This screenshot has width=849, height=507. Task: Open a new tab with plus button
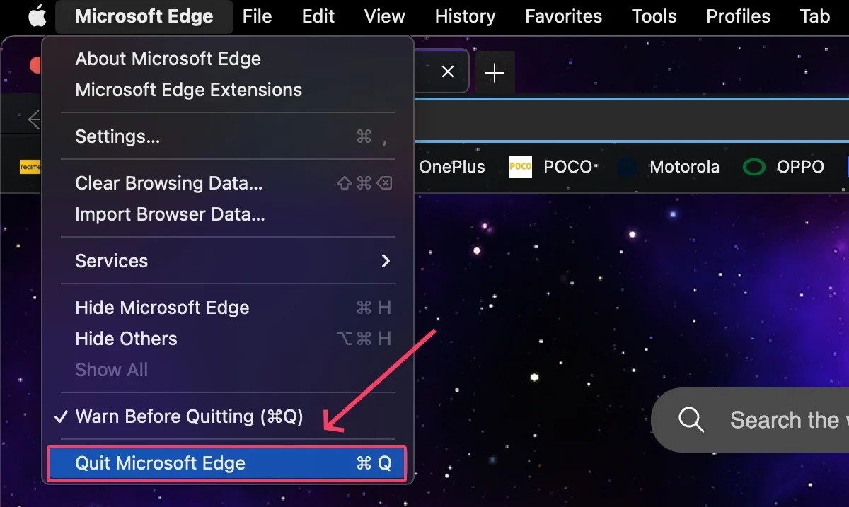[495, 72]
